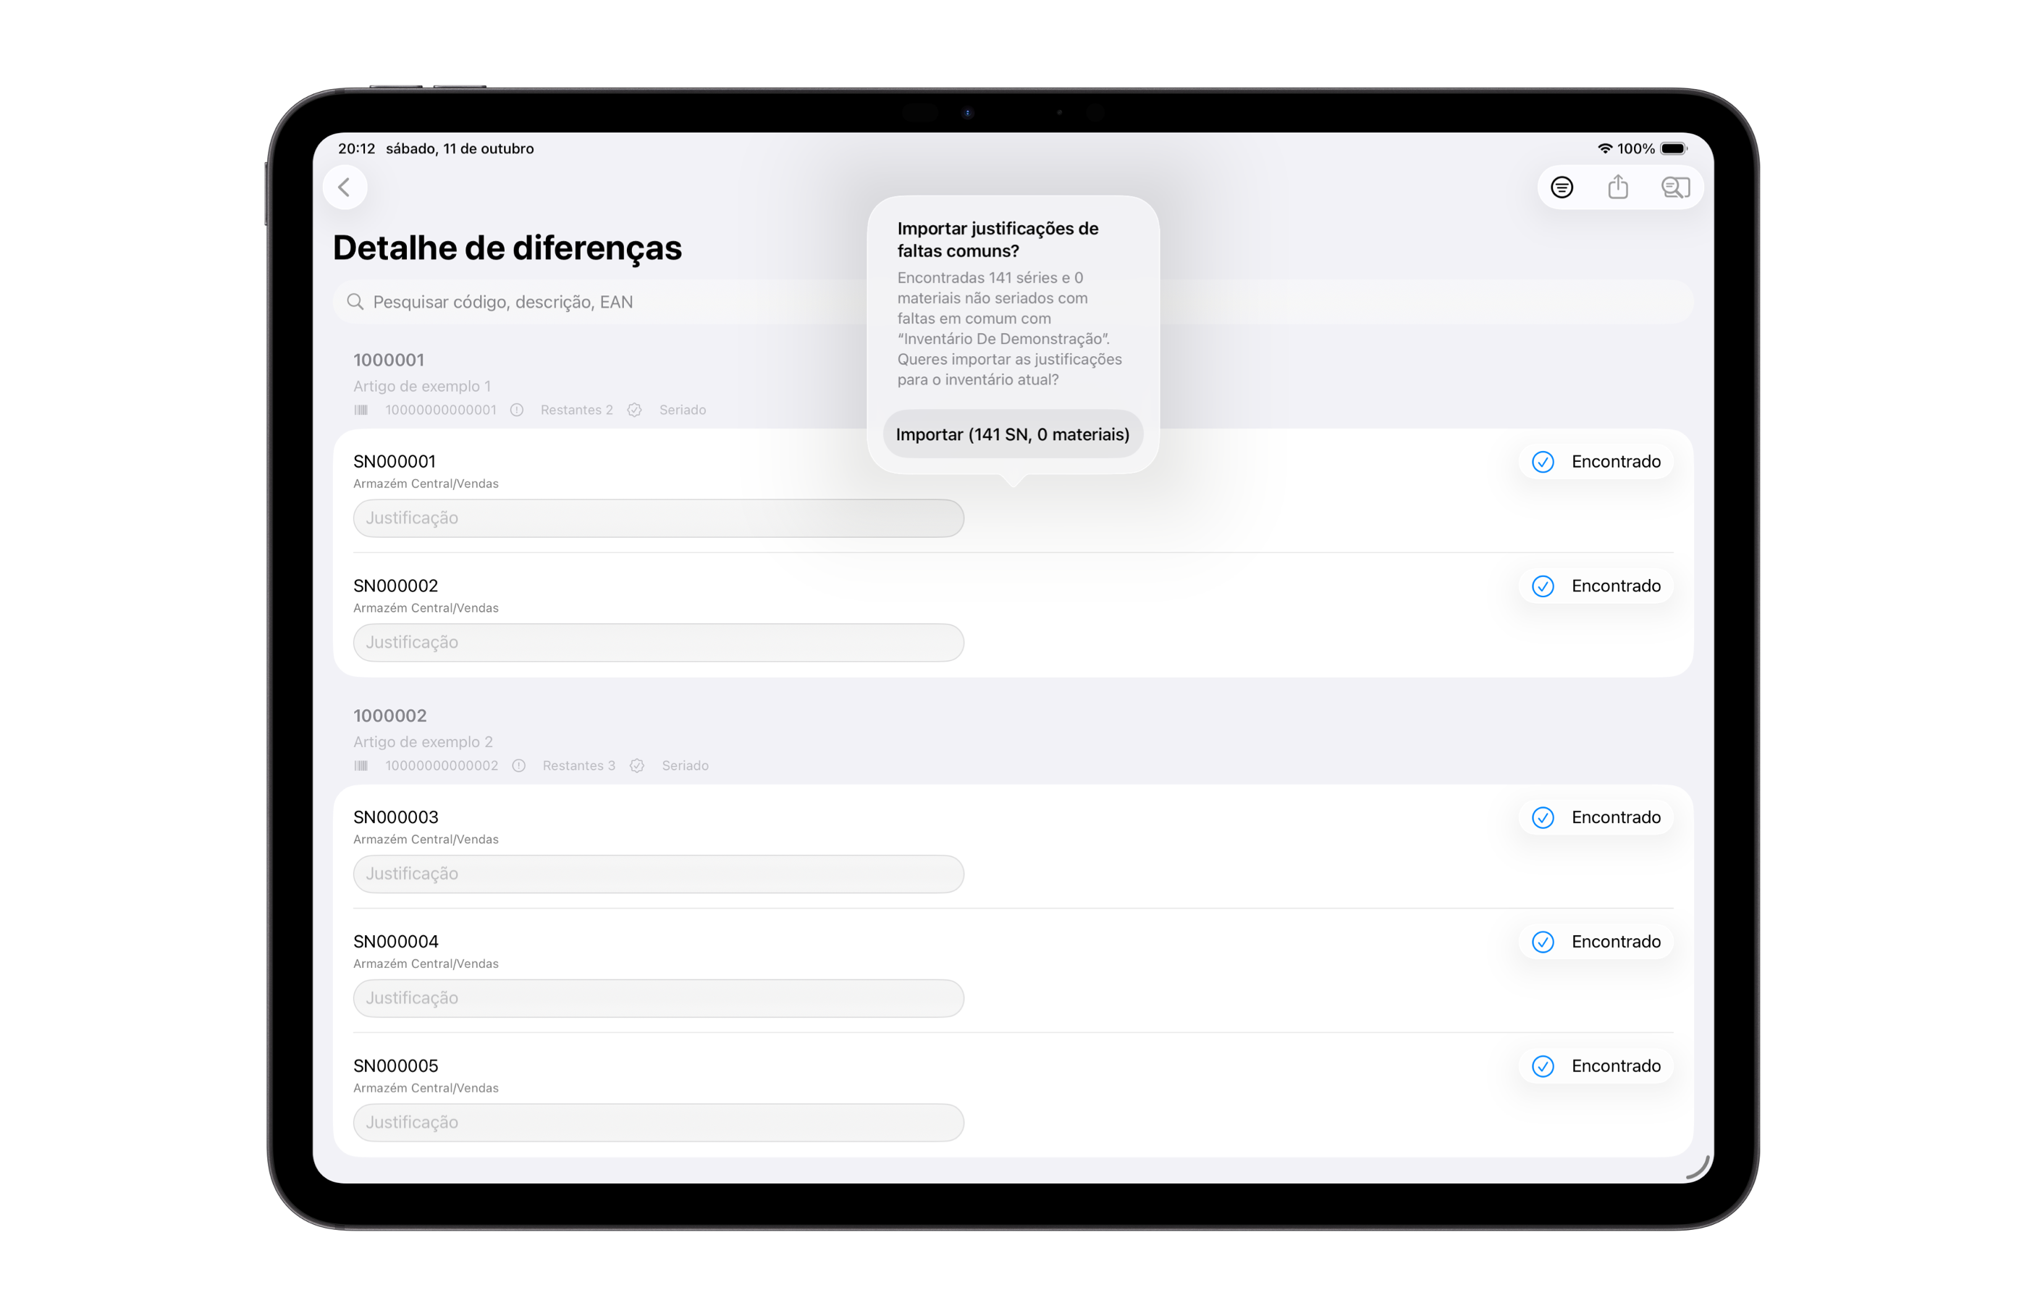Screen dimensions: 2027x1316
Task: Toggle Encontrado for SN000004
Action: point(1596,942)
